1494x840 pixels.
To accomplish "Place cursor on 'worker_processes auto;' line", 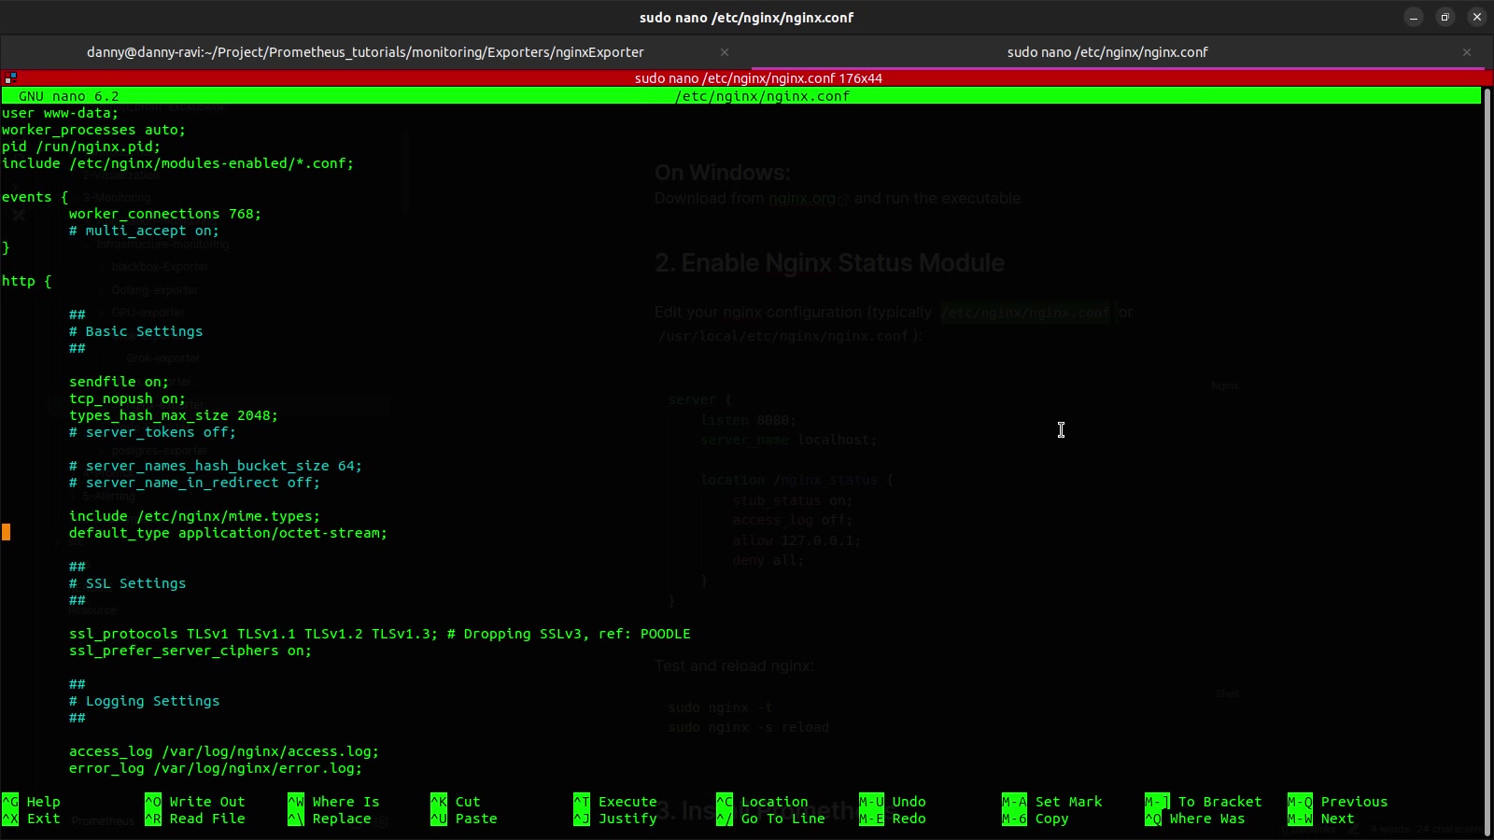I will point(94,130).
